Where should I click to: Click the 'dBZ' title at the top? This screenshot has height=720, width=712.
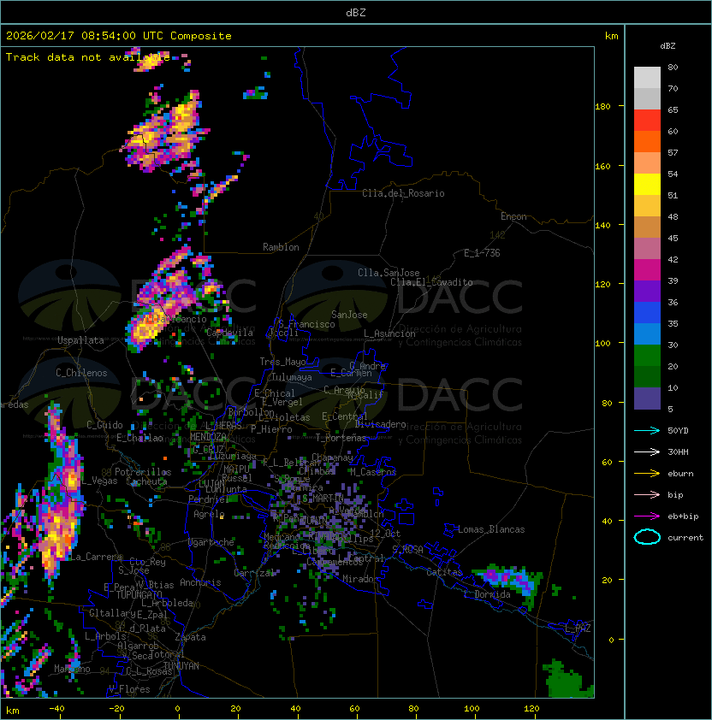coord(356,13)
